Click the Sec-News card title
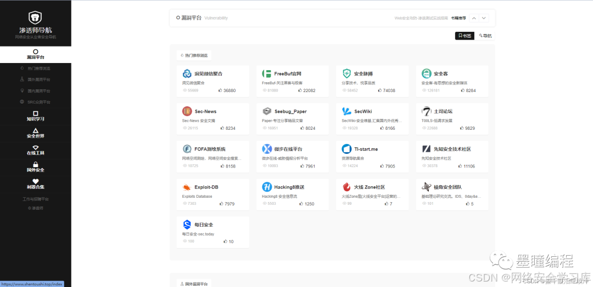The image size is (593, 287). [x=205, y=112]
